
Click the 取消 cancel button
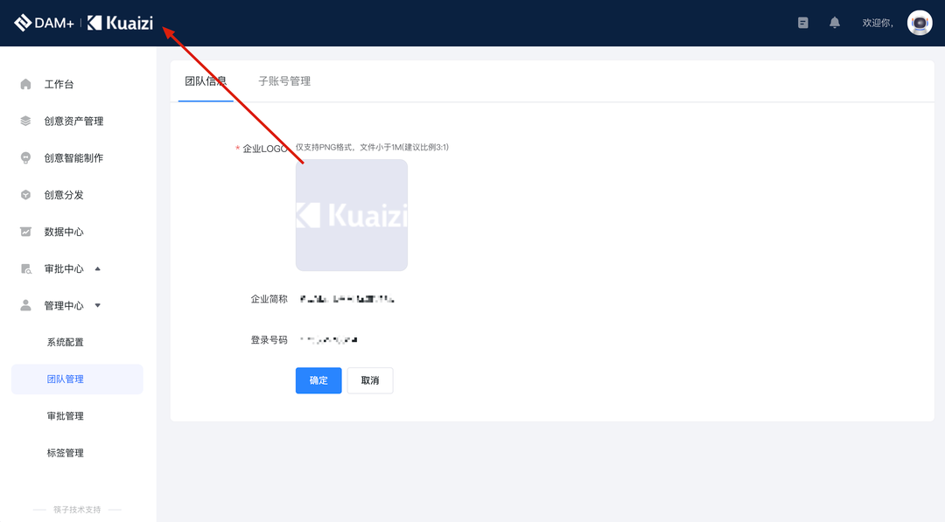[370, 380]
